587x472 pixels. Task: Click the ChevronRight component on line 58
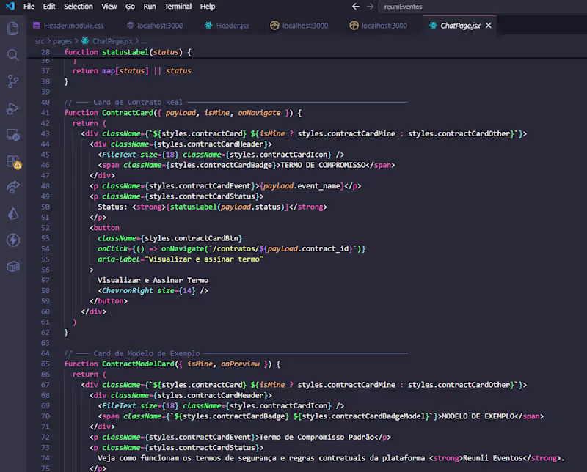click(127, 291)
